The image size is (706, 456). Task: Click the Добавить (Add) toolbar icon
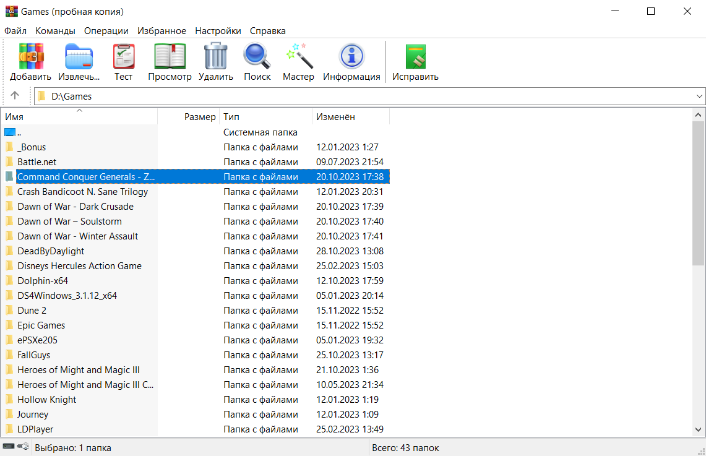click(30, 57)
